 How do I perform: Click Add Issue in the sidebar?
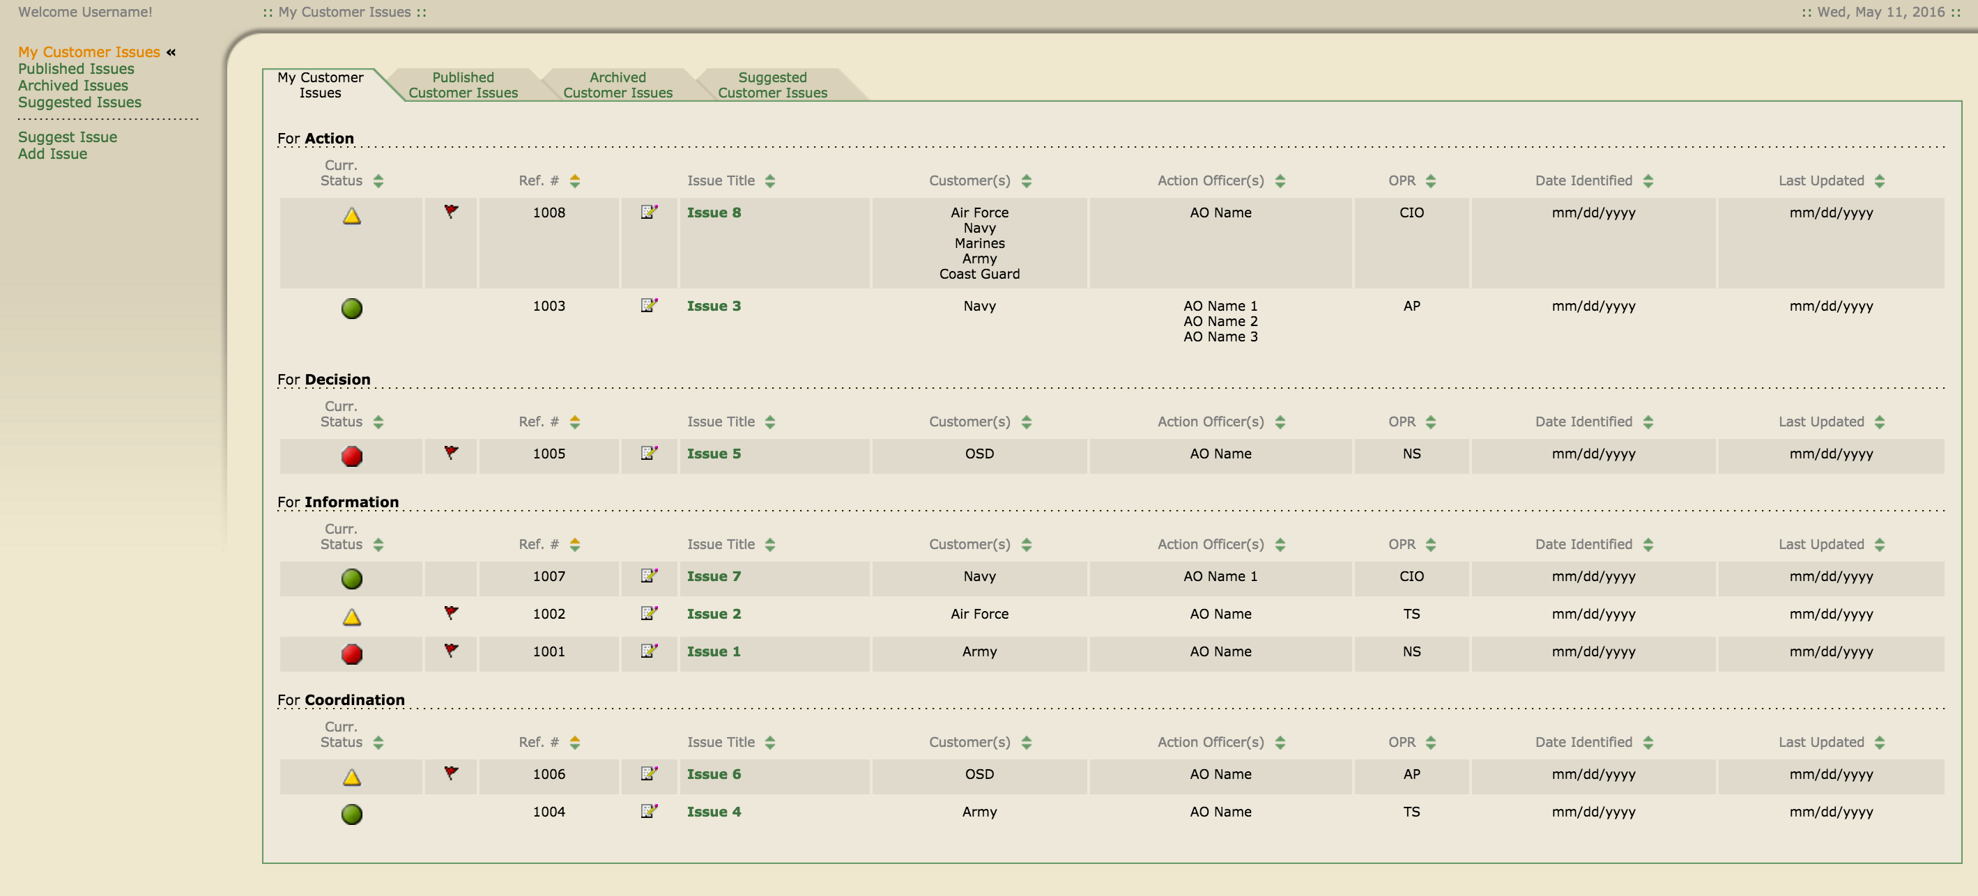pos(52,153)
